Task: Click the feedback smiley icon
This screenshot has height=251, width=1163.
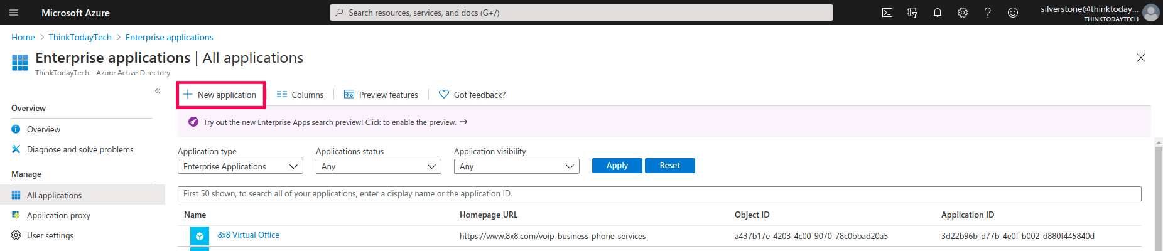Action: 1013,13
